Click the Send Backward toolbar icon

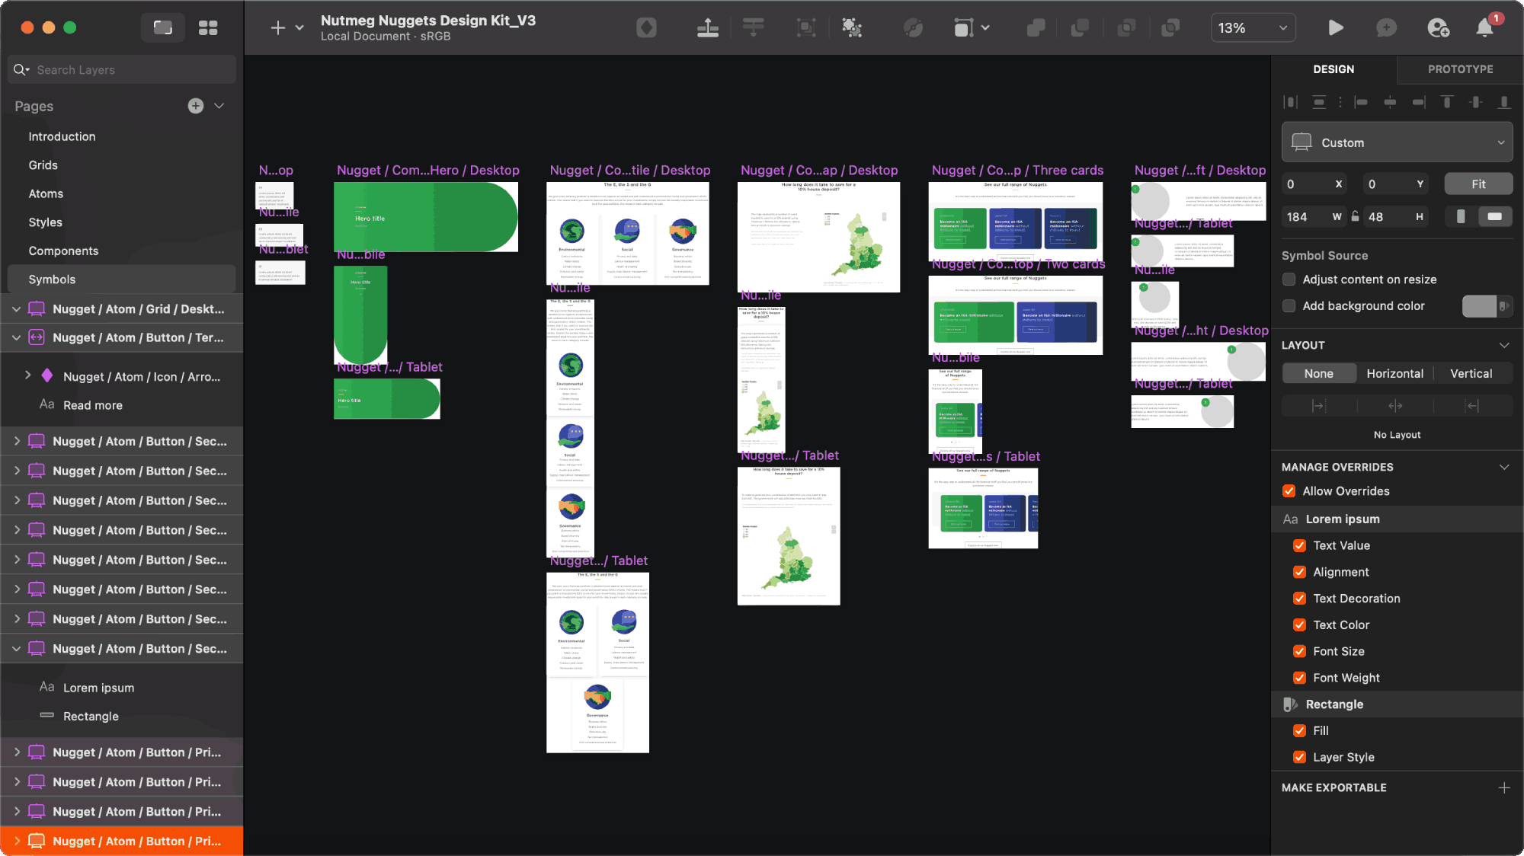tap(753, 28)
